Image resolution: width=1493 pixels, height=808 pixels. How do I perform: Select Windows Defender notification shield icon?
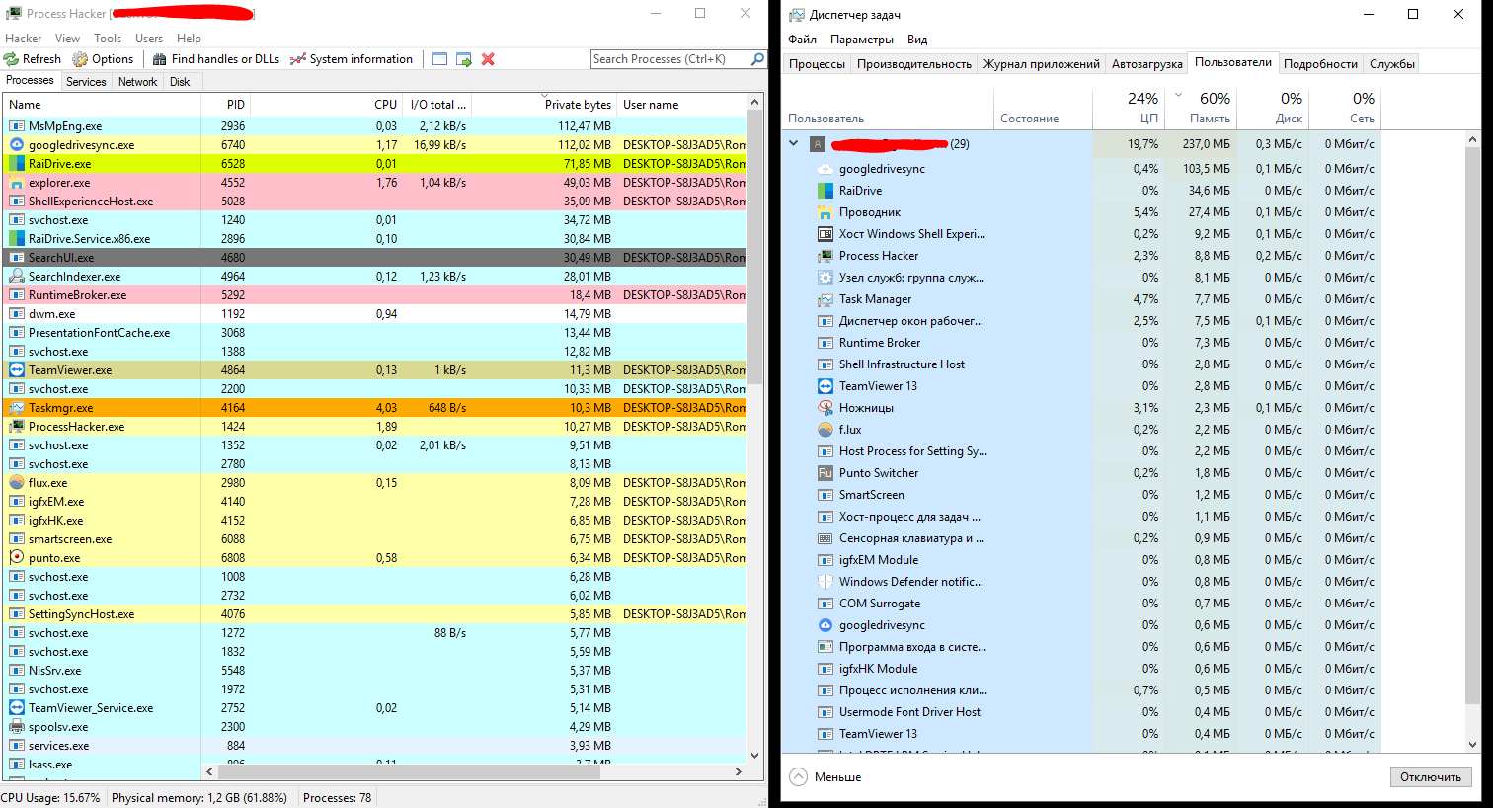(825, 582)
